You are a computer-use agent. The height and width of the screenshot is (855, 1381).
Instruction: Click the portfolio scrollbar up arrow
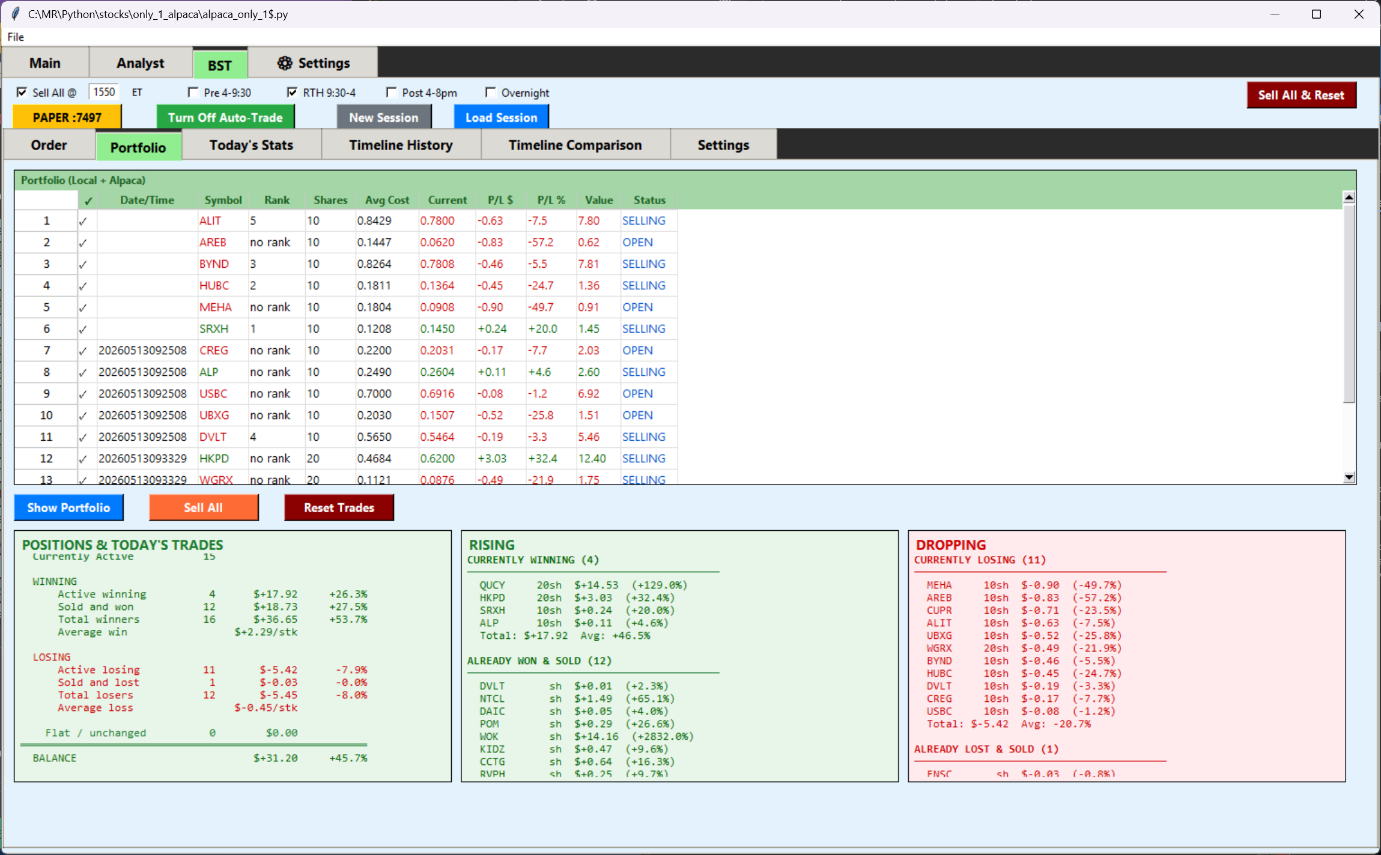click(x=1349, y=197)
